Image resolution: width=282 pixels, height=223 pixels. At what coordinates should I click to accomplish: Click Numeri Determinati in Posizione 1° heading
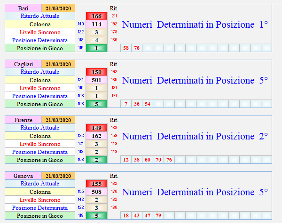(195, 24)
